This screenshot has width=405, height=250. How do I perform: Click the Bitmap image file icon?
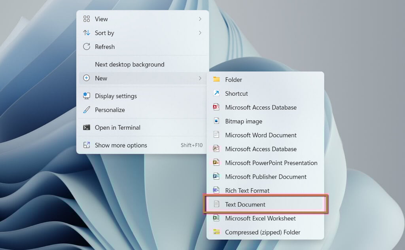click(x=216, y=121)
